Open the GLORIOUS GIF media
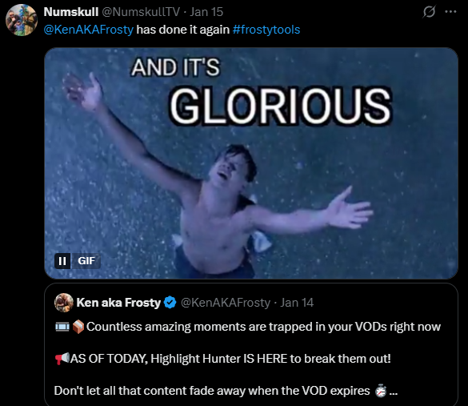This screenshot has width=468, height=406. 251,163
